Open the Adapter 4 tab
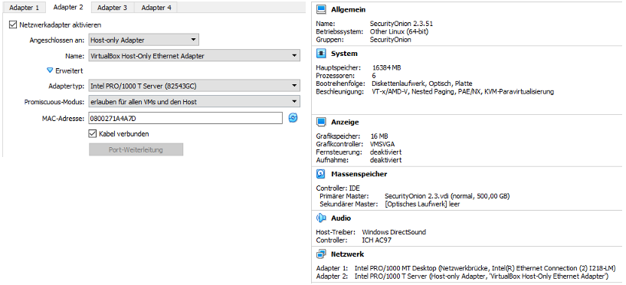Viewport: 626px width, 285px height. coord(156,8)
